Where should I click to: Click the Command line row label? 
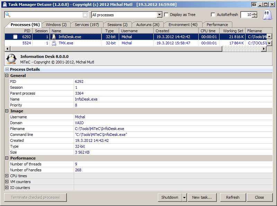(x=21, y=135)
